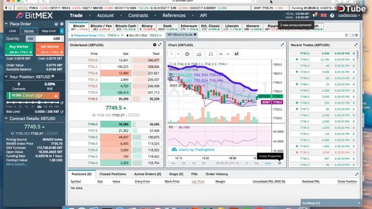Select the Limit order type tab
The image size is (372, 209).
coord(12,31)
